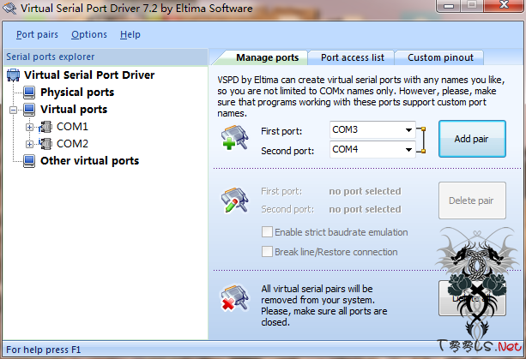Image resolution: width=526 pixels, height=359 pixels.
Task: Switch to the Custom pinout tab
Action: point(440,58)
